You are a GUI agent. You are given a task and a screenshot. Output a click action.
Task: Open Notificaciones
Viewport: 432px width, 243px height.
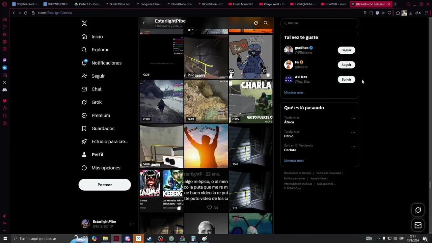coord(102,63)
